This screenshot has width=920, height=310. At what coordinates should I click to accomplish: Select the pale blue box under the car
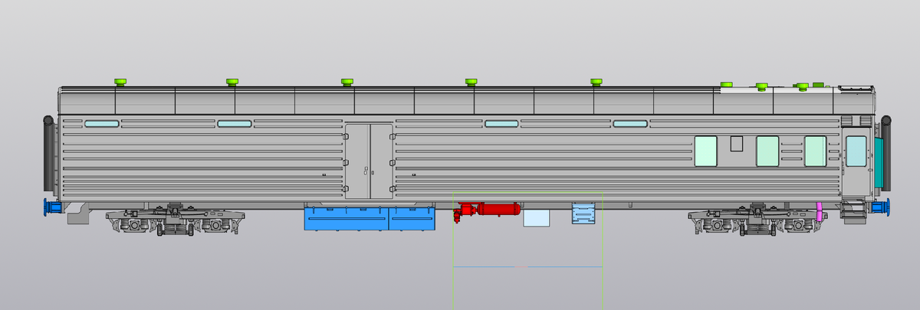coord(536,217)
